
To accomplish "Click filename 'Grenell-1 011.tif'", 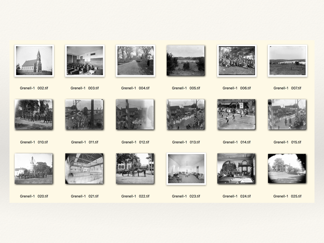I will (x=85, y=142).
